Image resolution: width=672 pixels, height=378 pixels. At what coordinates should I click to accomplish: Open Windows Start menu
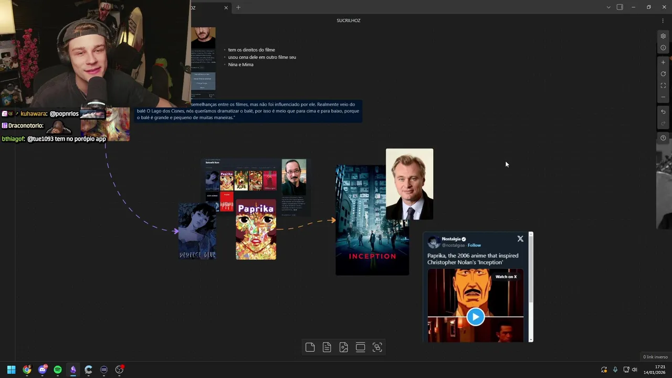(11, 370)
